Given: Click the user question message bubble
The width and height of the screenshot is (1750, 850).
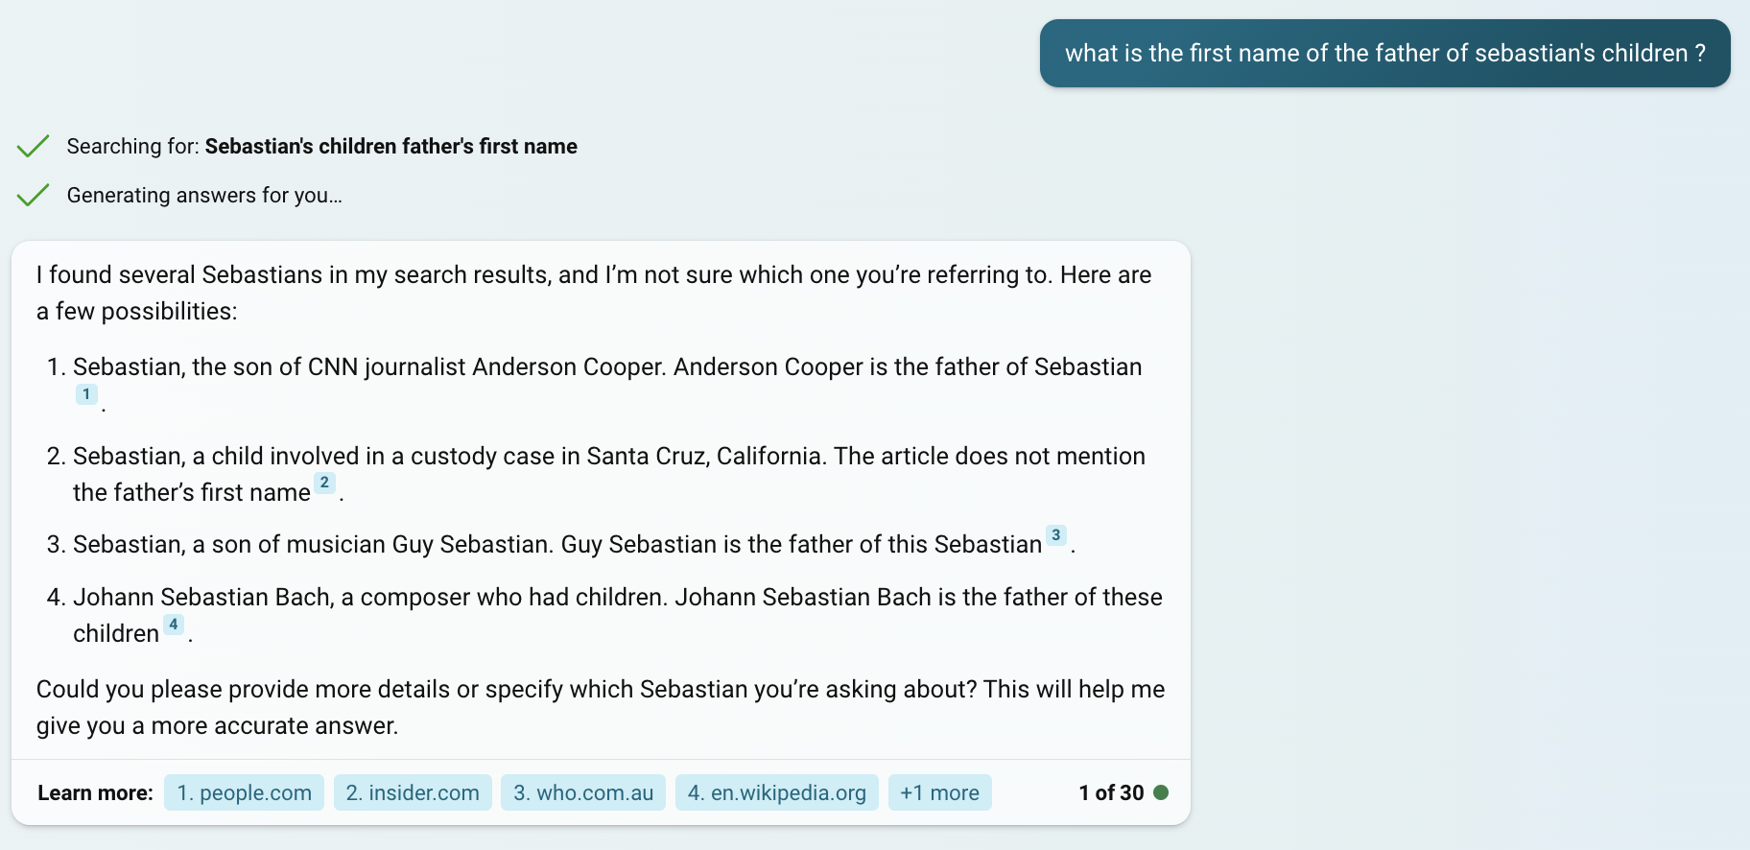Looking at the screenshot, I should tap(1385, 54).
